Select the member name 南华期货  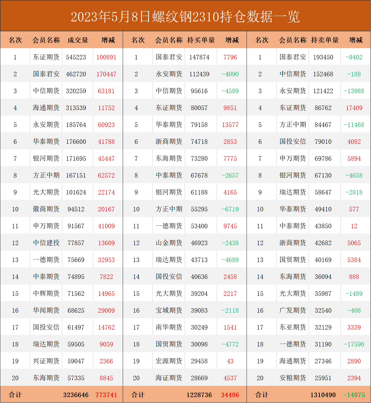coord(169,327)
